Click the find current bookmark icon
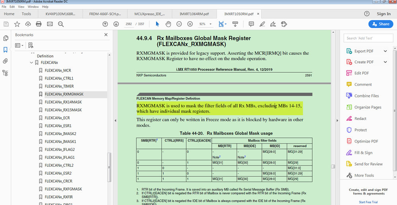Viewport: 397px width, 205px height. [x=31, y=46]
